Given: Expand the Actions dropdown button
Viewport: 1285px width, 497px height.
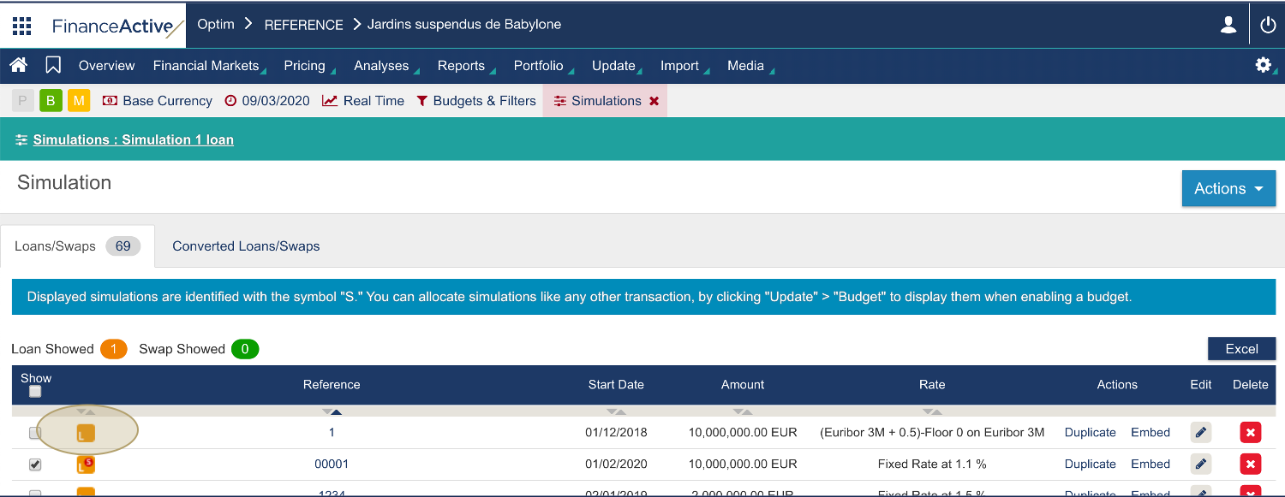Looking at the screenshot, I should click(x=1228, y=189).
